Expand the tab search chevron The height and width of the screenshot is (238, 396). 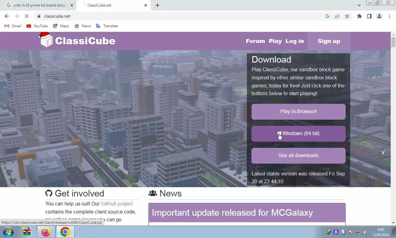[x=359, y=5]
